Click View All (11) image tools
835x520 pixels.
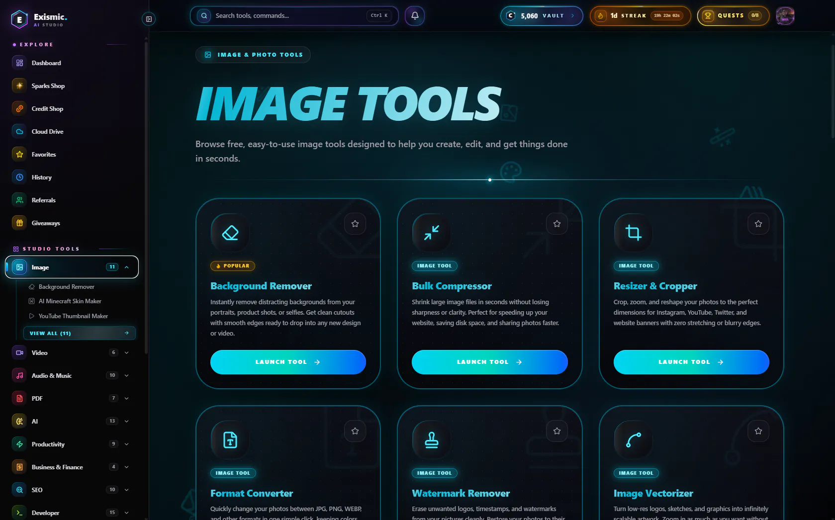[x=80, y=333]
